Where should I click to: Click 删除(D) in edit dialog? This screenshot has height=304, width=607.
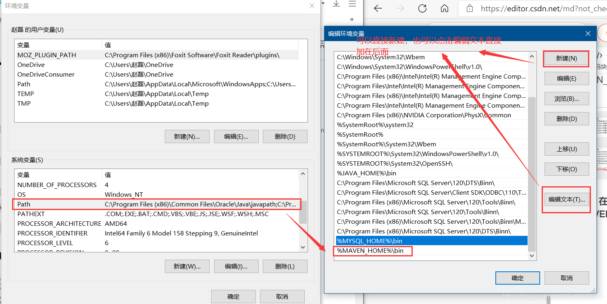566,119
